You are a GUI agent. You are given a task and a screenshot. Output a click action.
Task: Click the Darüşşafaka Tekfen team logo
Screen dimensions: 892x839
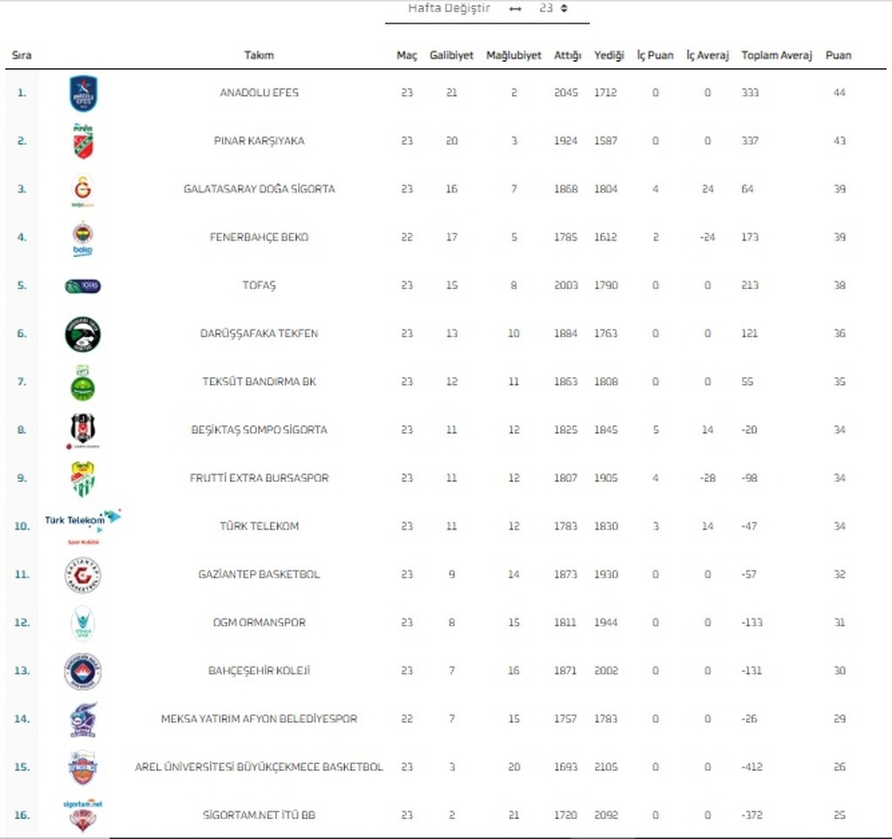pos(84,335)
